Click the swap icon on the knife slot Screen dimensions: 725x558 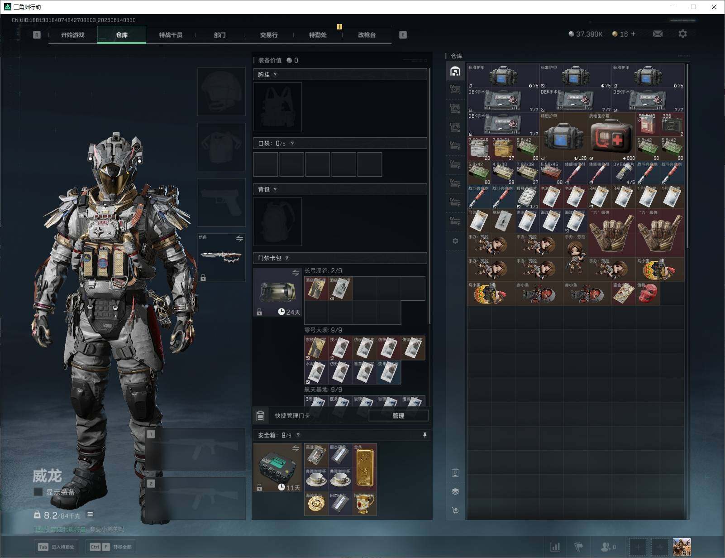tap(239, 238)
